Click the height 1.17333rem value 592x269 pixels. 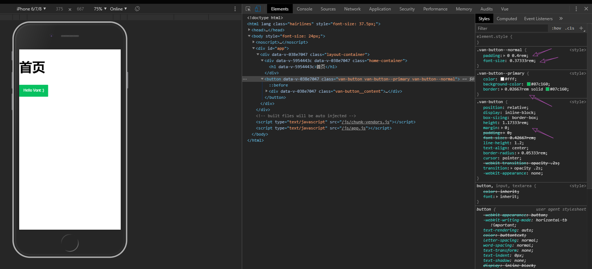[515, 123]
